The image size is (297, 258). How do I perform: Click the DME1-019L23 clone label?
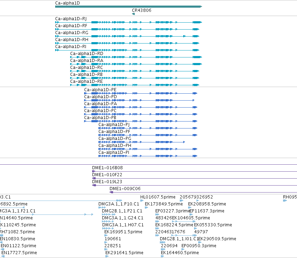107,182
